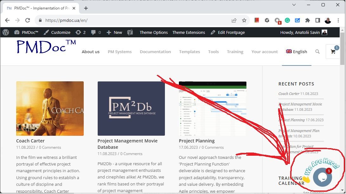The width and height of the screenshot is (346, 194).
Task: Open the Yoast SEO icon in admin bar
Action: (130, 32)
